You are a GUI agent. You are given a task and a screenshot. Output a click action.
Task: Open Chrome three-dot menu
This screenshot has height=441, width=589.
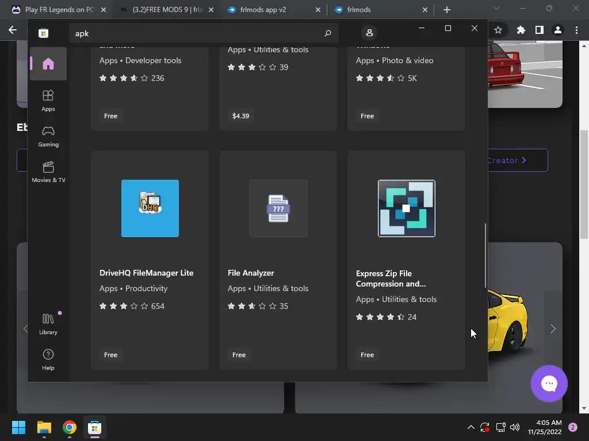tap(576, 30)
